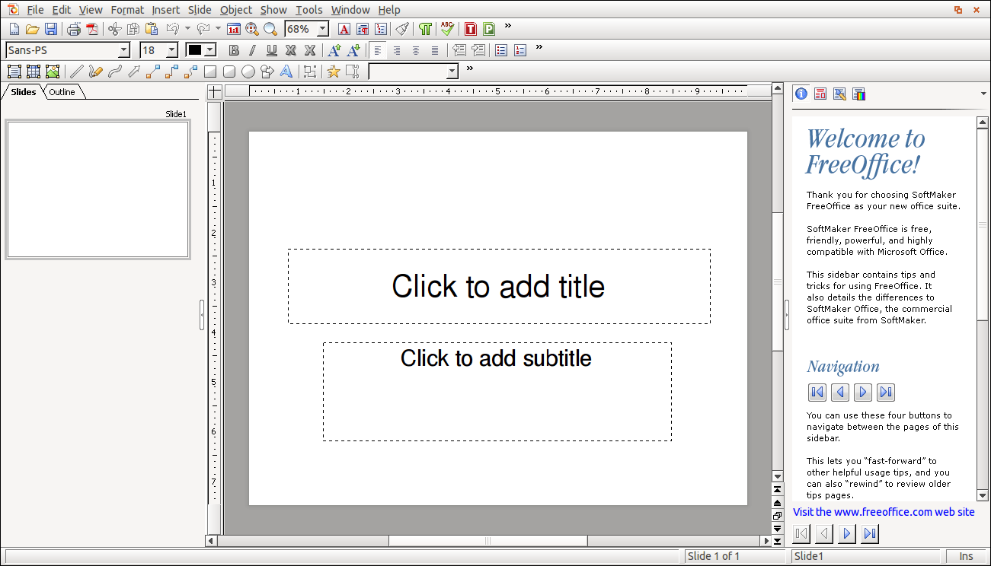This screenshot has height=566, width=991.
Task: Visit the www.freeoffice.com web site link
Action: tap(884, 512)
